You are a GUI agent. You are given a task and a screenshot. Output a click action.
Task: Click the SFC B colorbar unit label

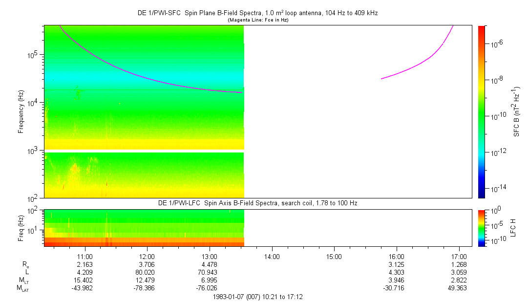click(517, 111)
